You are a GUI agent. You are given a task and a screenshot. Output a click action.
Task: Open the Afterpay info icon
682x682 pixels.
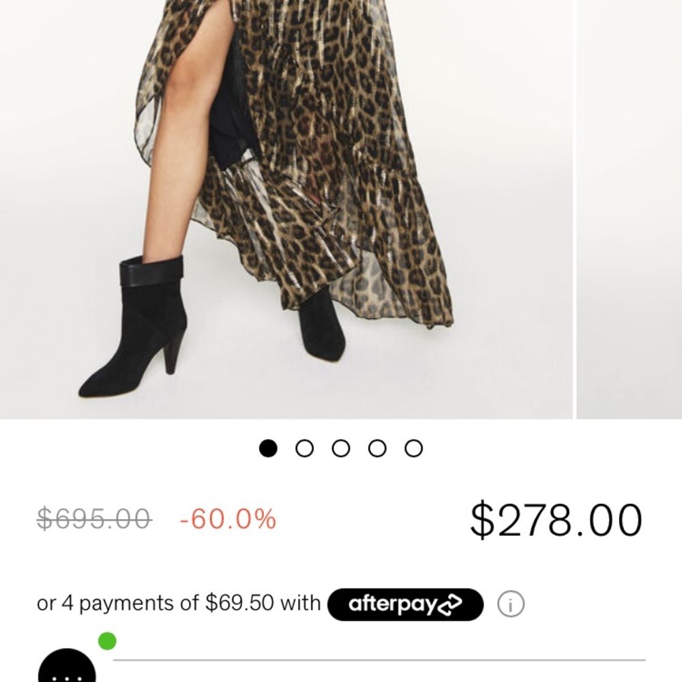point(510,604)
